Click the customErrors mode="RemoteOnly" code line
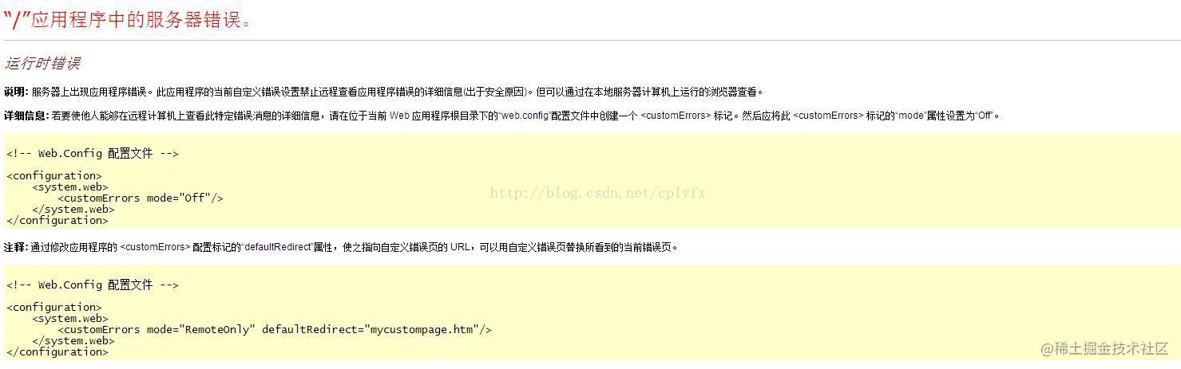The image size is (1181, 369). (275, 330)
